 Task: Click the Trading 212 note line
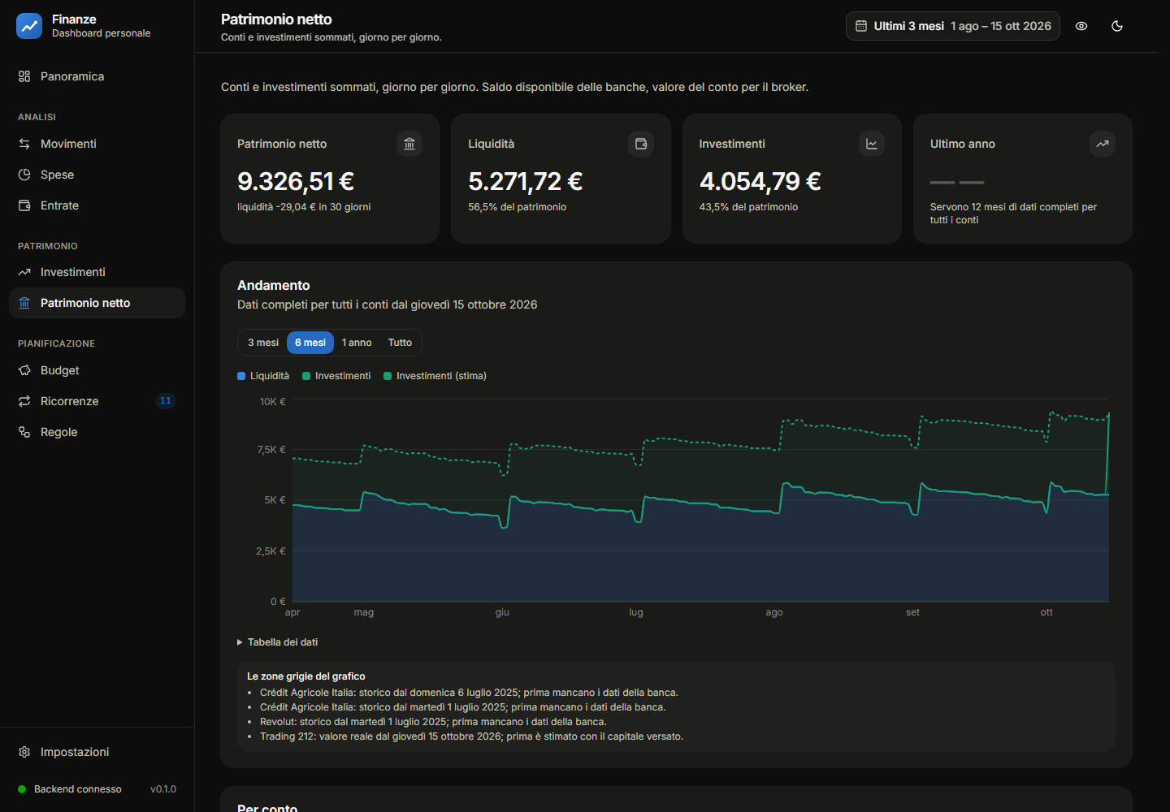[471, 736]
